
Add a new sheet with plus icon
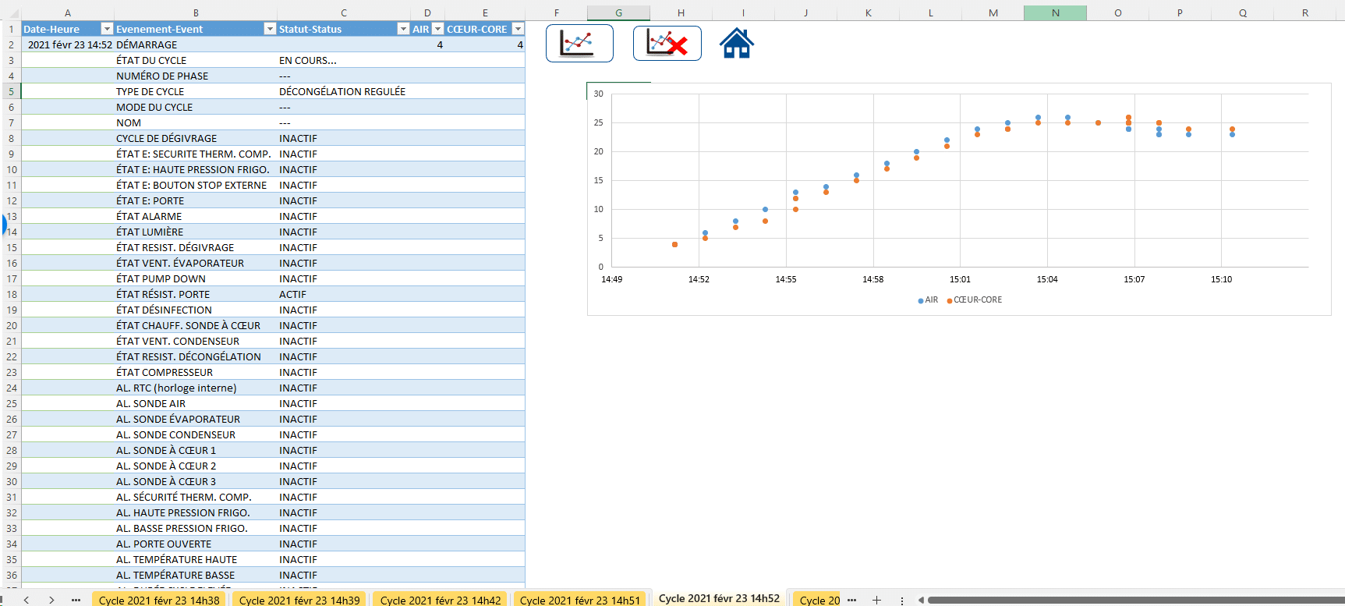[876, 600]
